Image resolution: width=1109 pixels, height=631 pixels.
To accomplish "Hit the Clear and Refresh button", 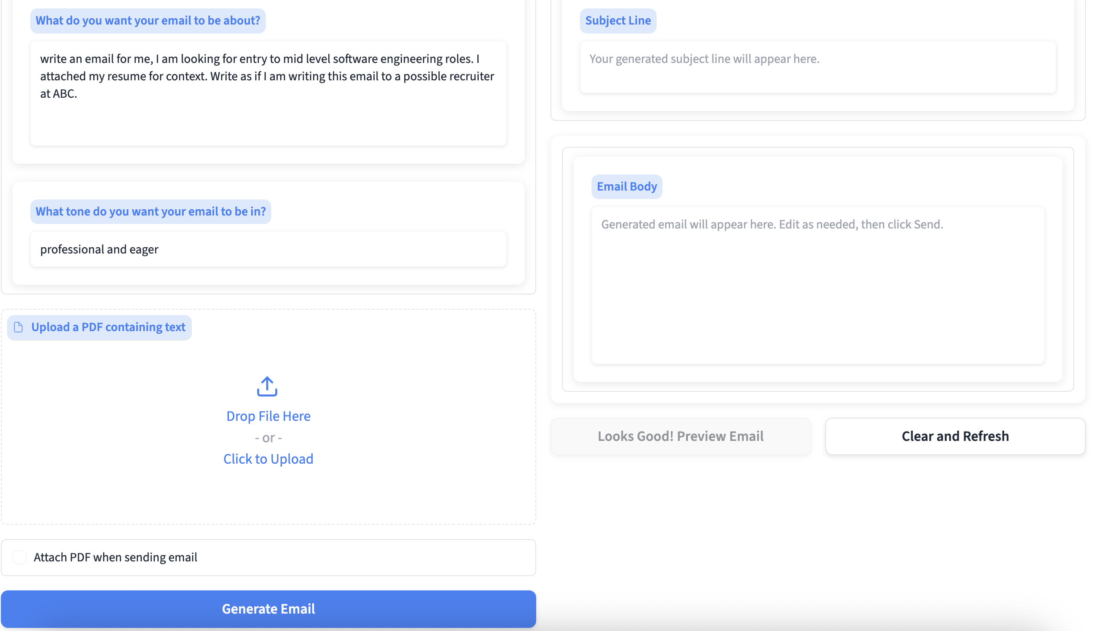I will [955, 436].
